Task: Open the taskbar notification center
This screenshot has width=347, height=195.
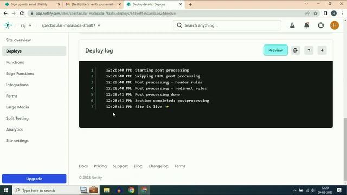Action: click(x=339, y=190)
